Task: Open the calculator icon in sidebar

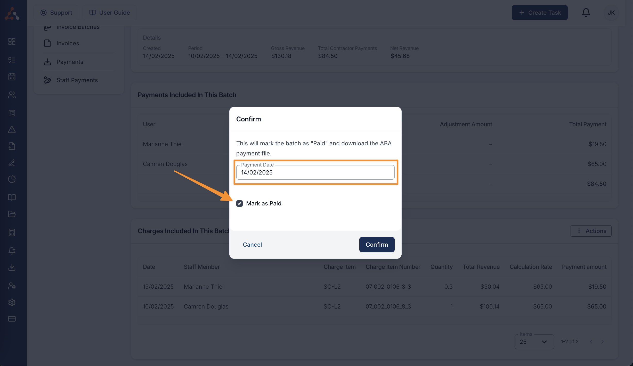Action: [12, 232]
